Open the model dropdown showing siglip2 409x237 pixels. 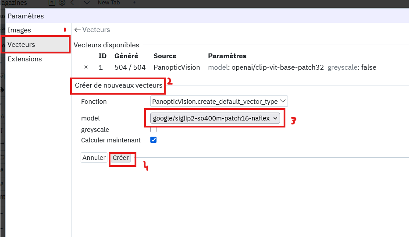pos(215,118)
